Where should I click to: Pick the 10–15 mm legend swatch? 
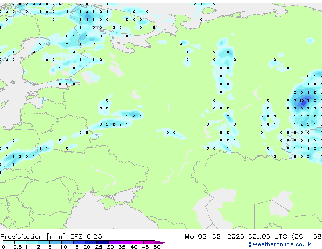68,242
